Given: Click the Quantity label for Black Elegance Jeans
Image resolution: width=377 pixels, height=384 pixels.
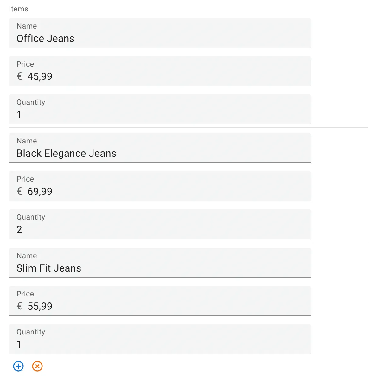Looking at the screenshot, I should tap(31, 217).
